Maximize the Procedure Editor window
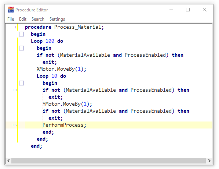 (x=188, y=10)
